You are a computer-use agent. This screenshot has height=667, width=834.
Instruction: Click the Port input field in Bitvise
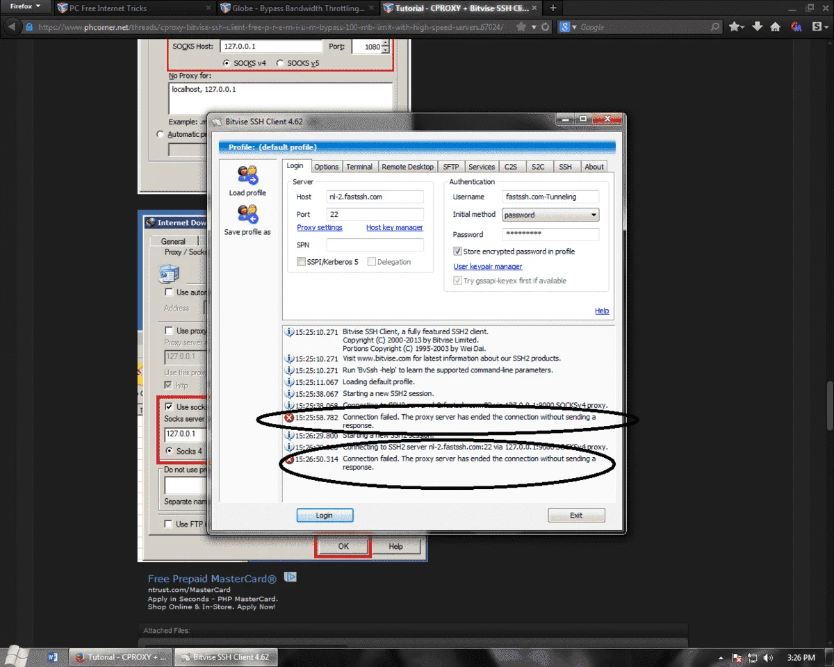tap(375, 215)
